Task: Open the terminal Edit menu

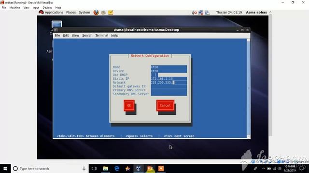Action: [x=66, y=36]
